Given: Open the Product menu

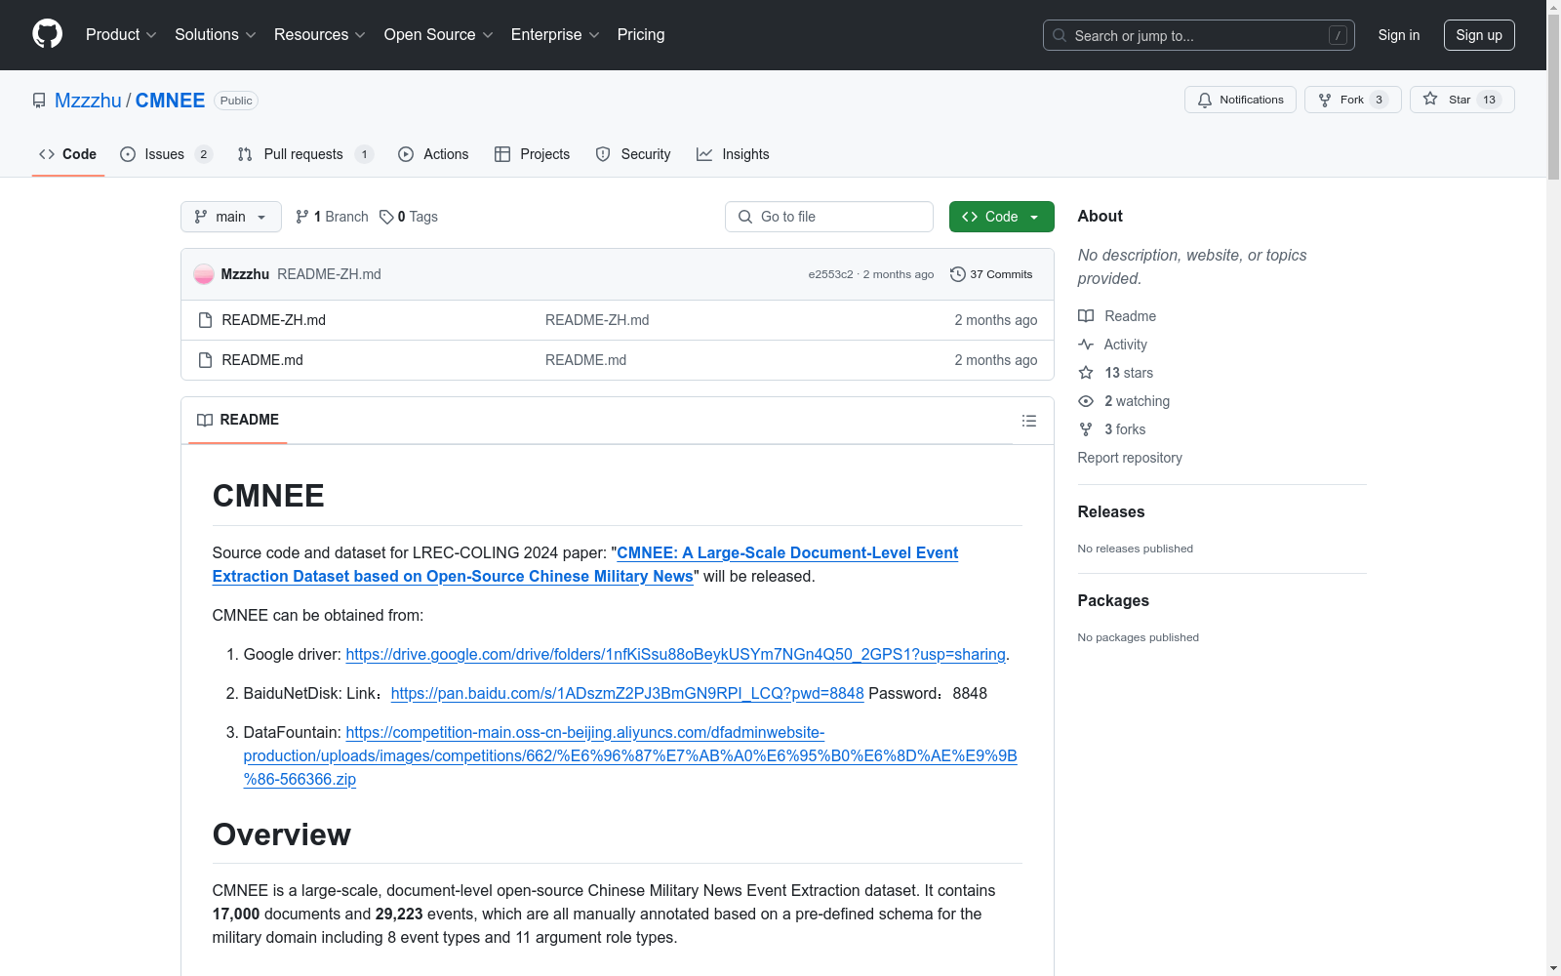Looking at the screenshot, I should [121, 35].
